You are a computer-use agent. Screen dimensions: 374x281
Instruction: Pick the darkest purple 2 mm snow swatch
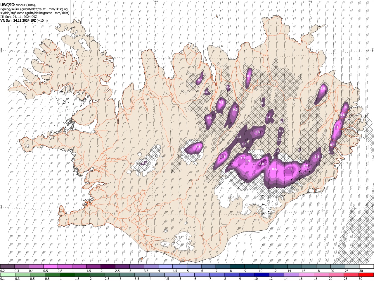pyautogui.click(x=108, y=266)
